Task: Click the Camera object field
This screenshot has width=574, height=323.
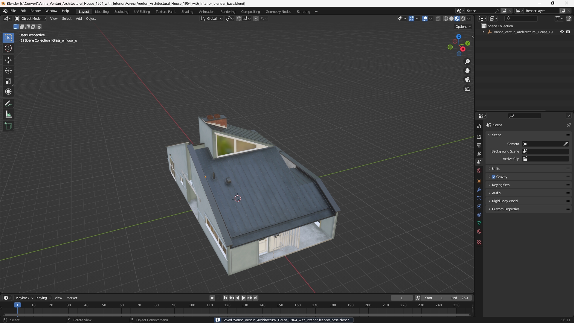Action: click(543, 144)
